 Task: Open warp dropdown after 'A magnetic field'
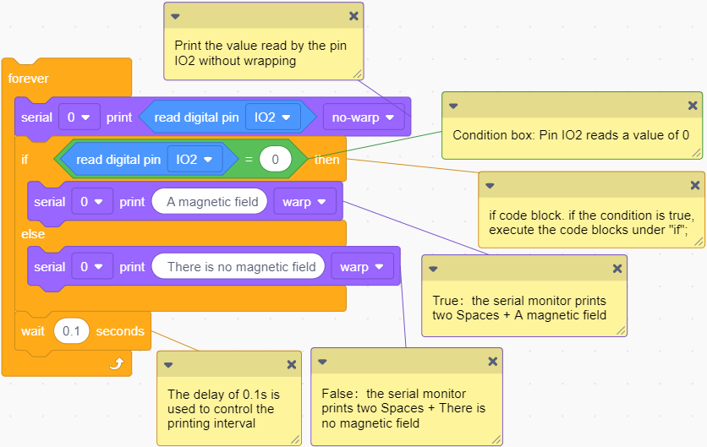(x=304, y=202)
